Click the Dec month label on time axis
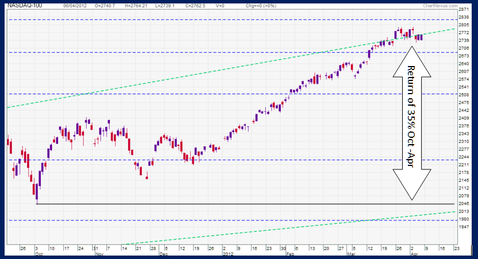The image size is (478, 259). (163, 254)
